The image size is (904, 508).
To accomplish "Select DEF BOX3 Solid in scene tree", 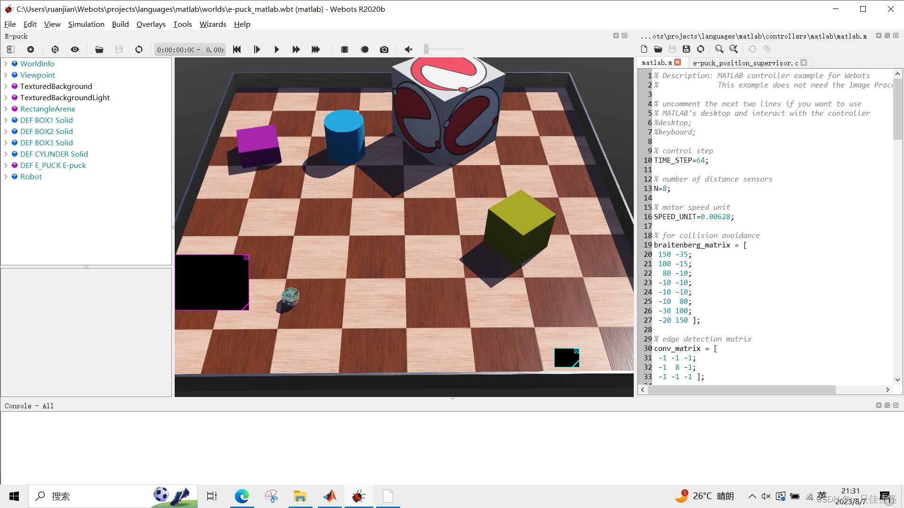I will tap(46, 143).
